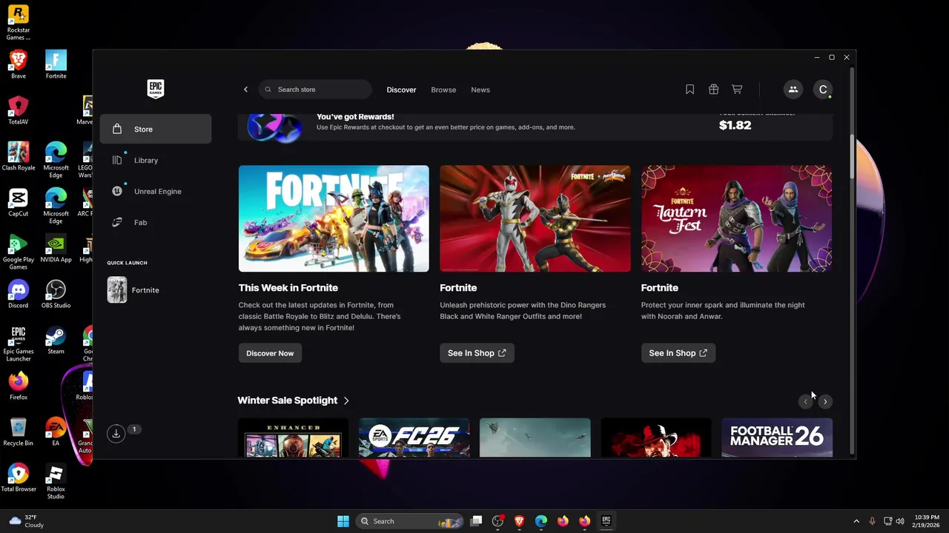The image size is (949, 533).
Task: Open CapCut desktop shortcut
Action: tap(19, 202)
